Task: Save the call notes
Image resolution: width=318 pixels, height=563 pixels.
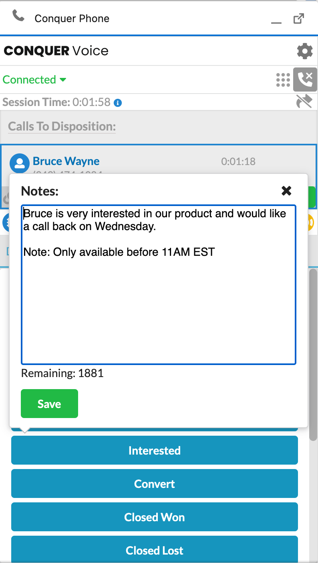Action: pyautogui.click(x=49, y=404)
